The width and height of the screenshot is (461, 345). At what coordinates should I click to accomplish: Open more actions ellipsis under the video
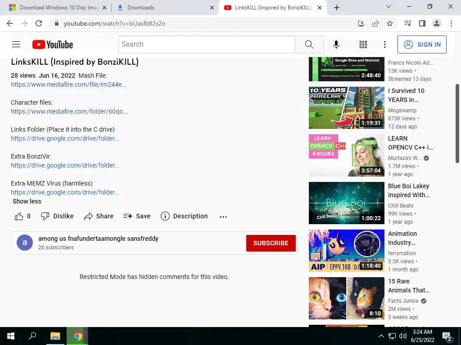223,217
